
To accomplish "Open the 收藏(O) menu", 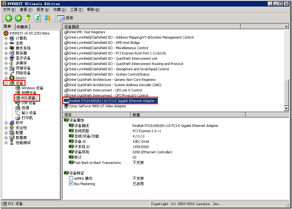I will point(60,10).
